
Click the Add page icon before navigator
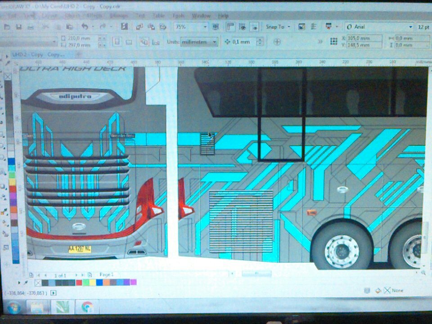(x=31, y=275)
